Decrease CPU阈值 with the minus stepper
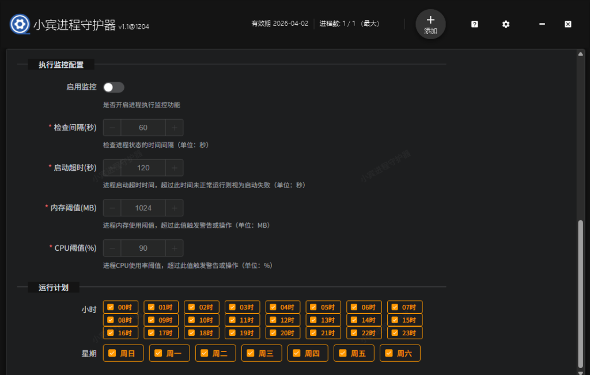 click(112, 248)
